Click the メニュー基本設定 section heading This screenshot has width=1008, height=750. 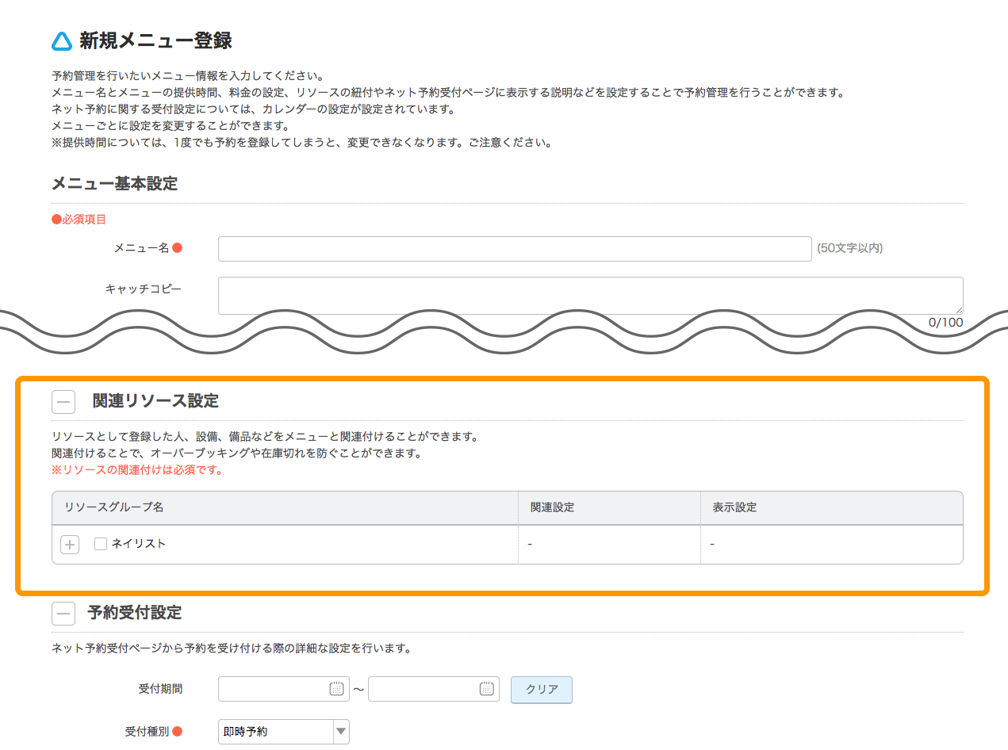click(x=114, y=184)
